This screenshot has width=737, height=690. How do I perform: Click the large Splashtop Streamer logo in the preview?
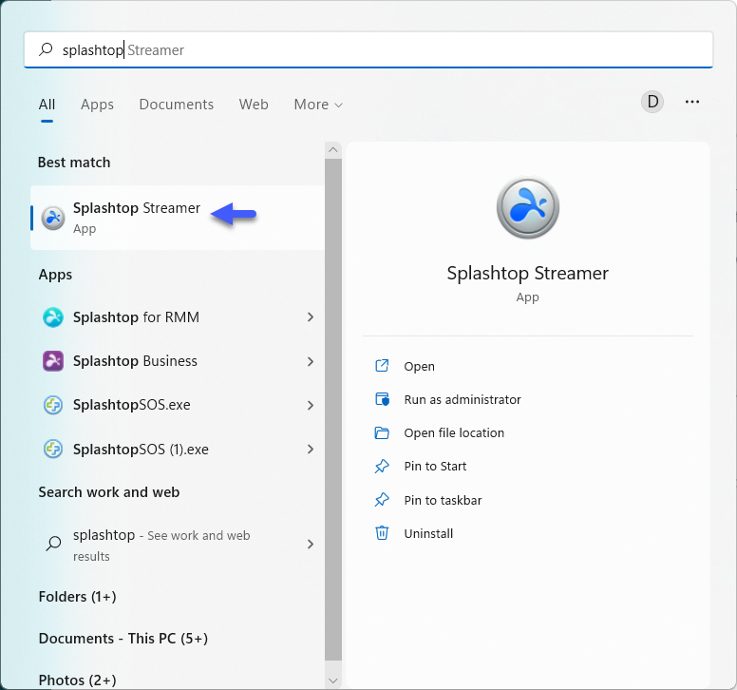(x=527, y=208)
